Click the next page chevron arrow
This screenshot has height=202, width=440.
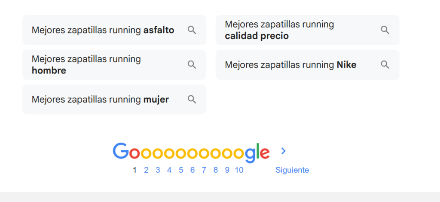pos(283,151)
